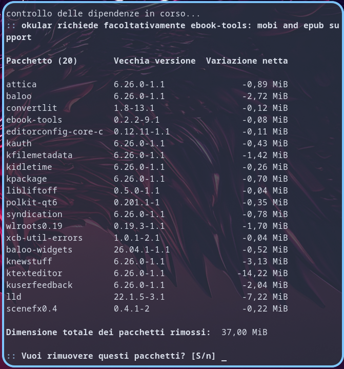
Task: Select the baloo package row name
Action: tap(19, 96)
